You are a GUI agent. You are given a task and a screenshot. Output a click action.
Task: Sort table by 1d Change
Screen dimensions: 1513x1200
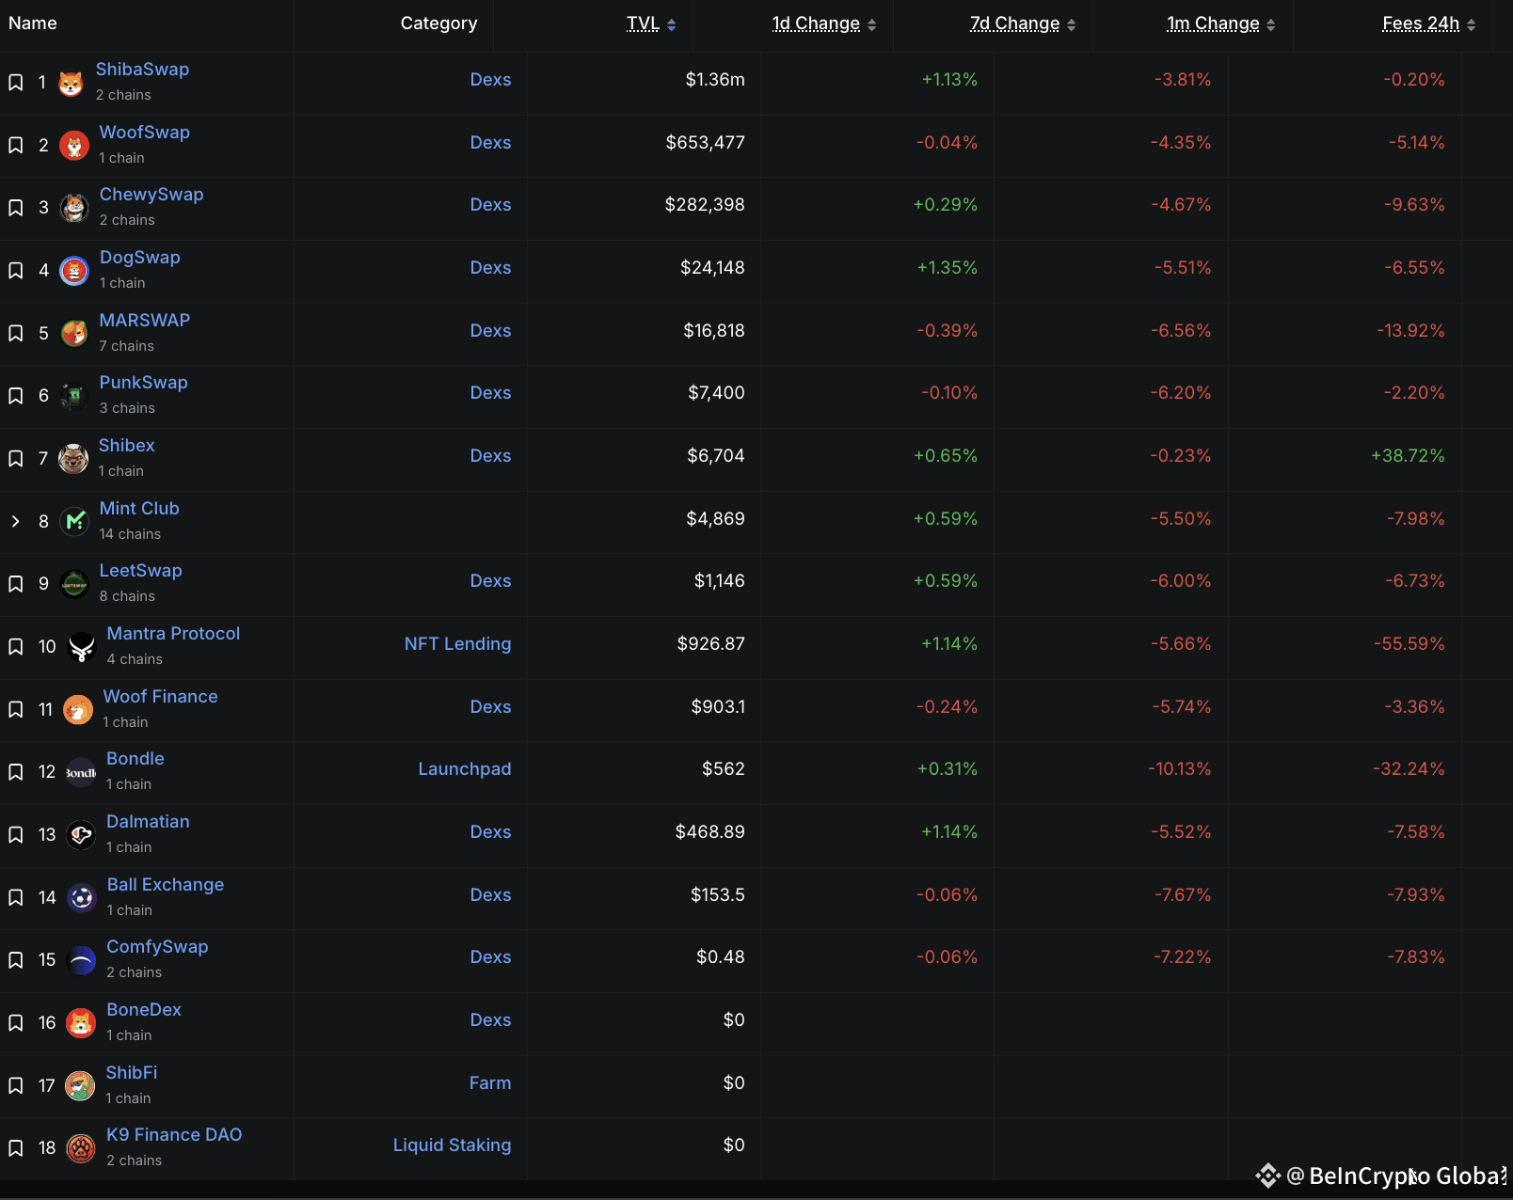pos(824,24)
